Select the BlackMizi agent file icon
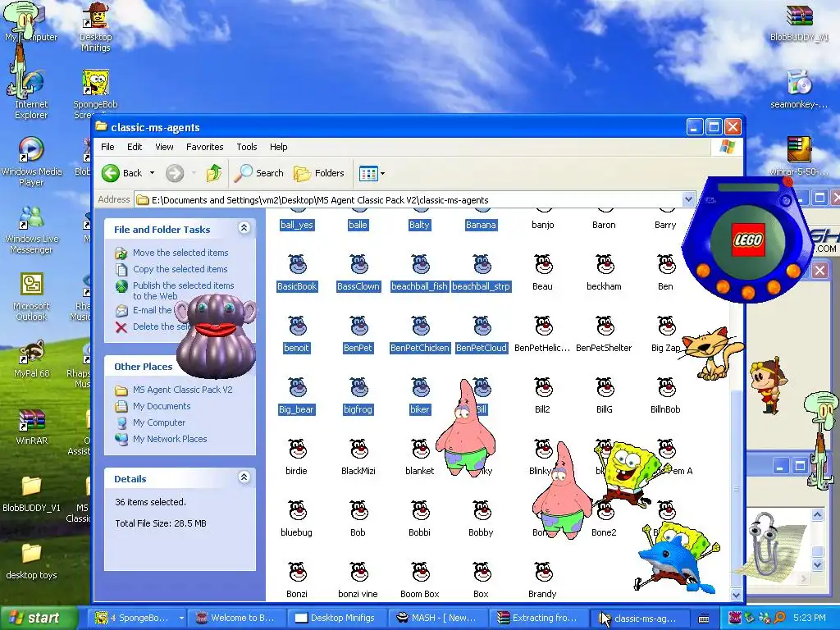Screen dimensions: 840x630 pos(358,450)
